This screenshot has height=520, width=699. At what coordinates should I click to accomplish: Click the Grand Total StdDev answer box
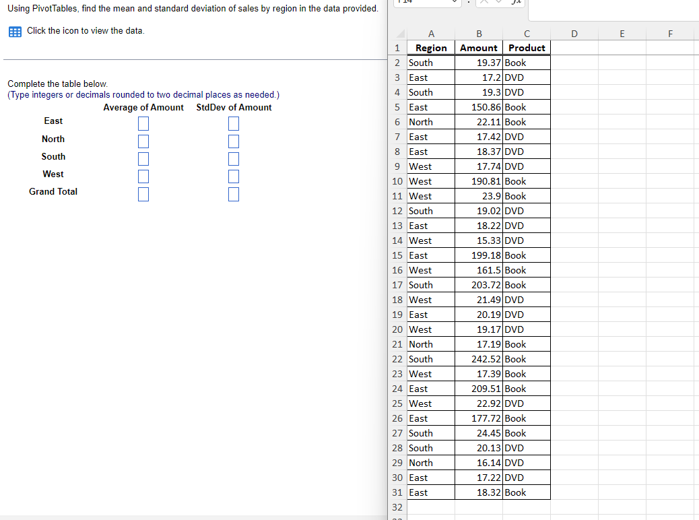[234, 194]
